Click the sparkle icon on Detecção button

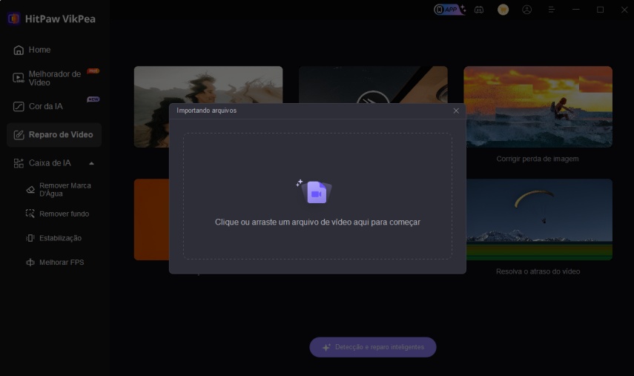coord(326,347)
